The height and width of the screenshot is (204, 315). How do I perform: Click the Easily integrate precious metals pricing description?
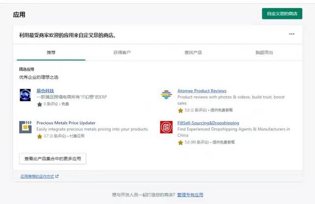[x=93, y=129]
